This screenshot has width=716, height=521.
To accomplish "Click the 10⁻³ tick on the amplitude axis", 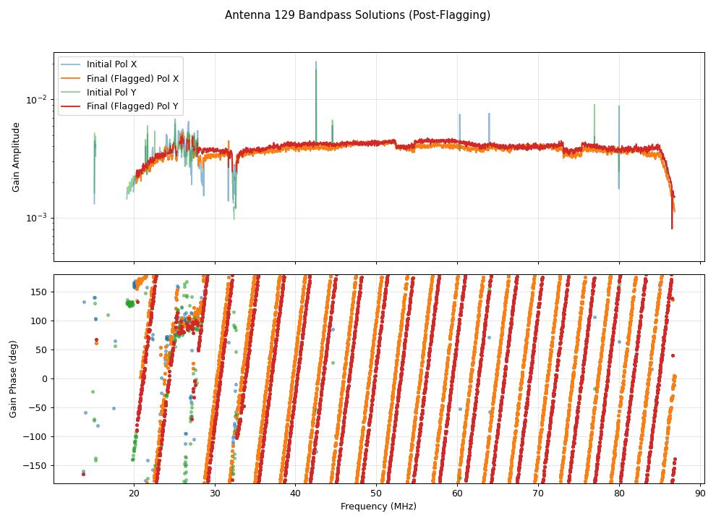I will (36, 218).
